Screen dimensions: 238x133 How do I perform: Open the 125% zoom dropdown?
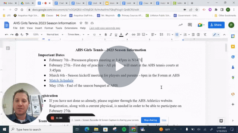click(38, 34)
